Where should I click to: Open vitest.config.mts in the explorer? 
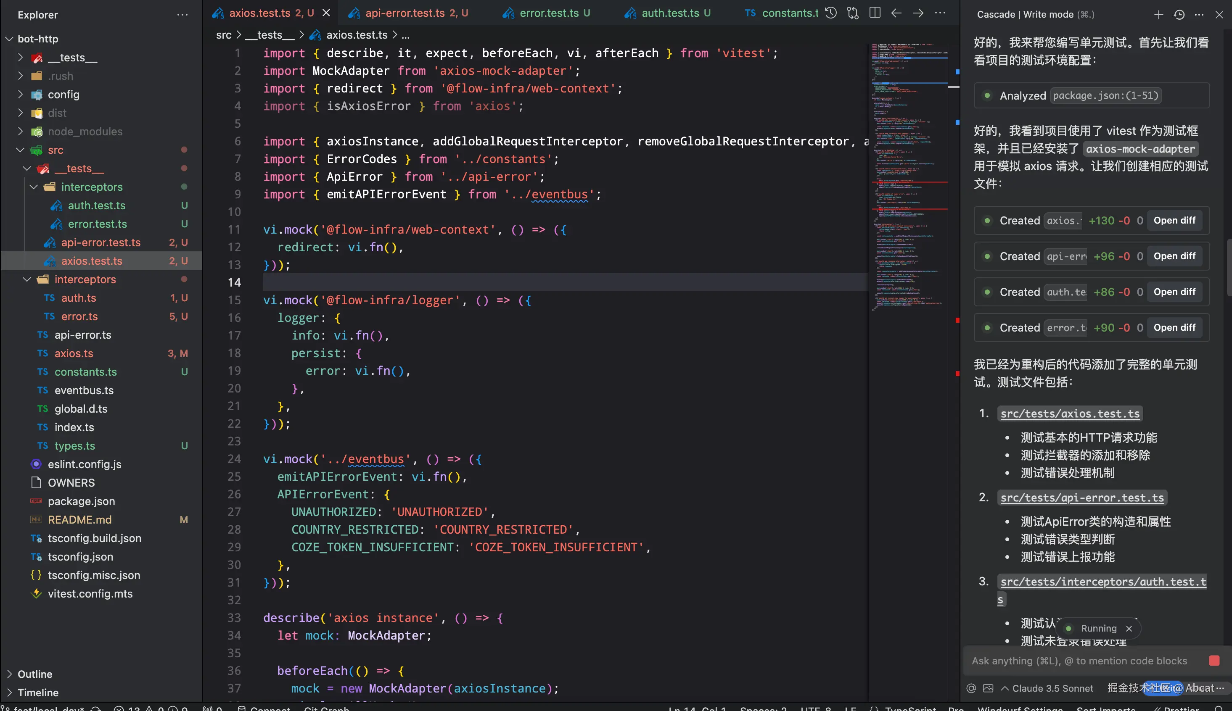coord(90,594)
